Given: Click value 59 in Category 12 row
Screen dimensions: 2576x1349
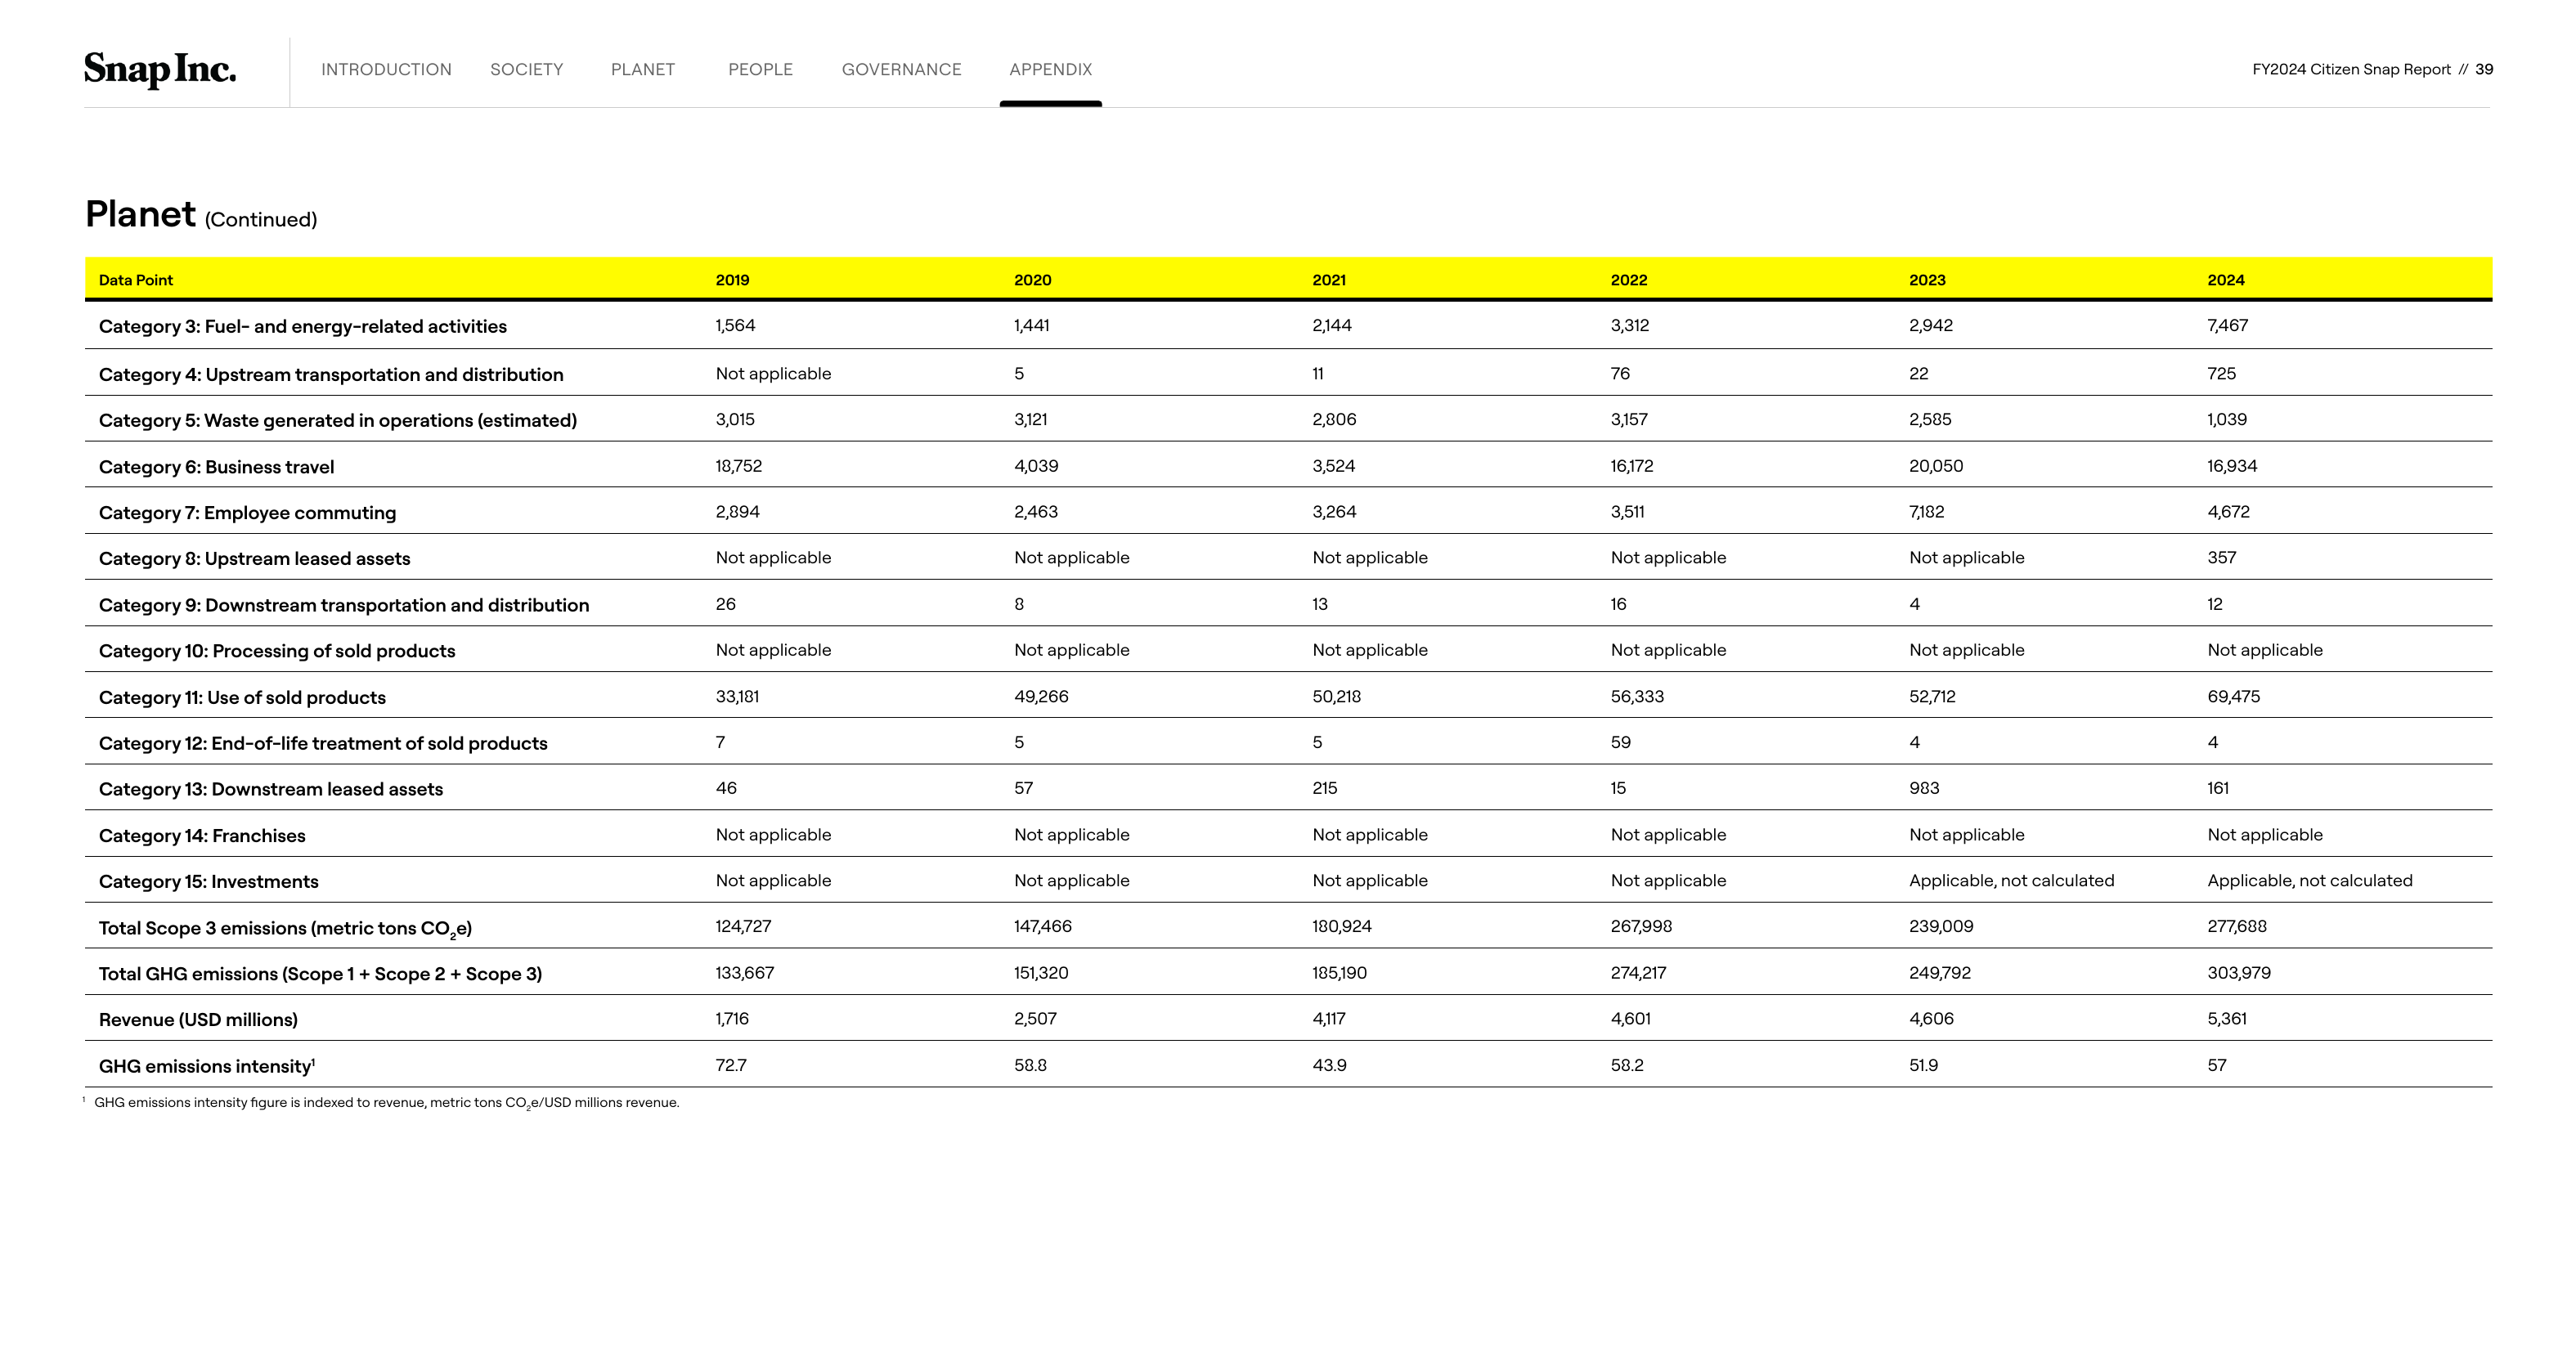Looking at the screenshot, I should click(x=1620, y=743).
